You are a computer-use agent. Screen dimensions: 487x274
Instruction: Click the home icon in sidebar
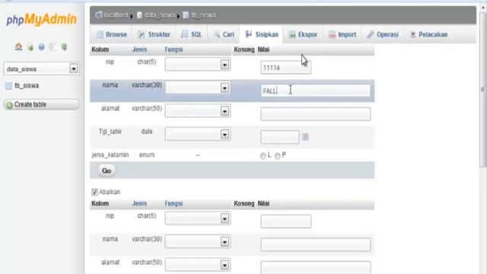tap(18, 47)
